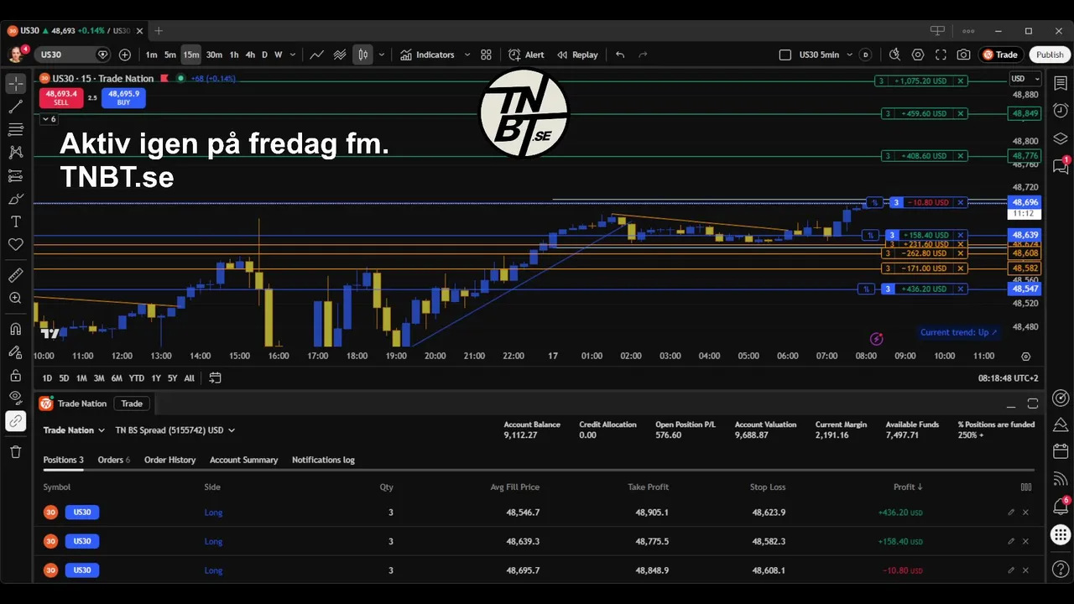Open the Indicators dialog
Screen dimensions: 1074x604
[x=427, y=55]
